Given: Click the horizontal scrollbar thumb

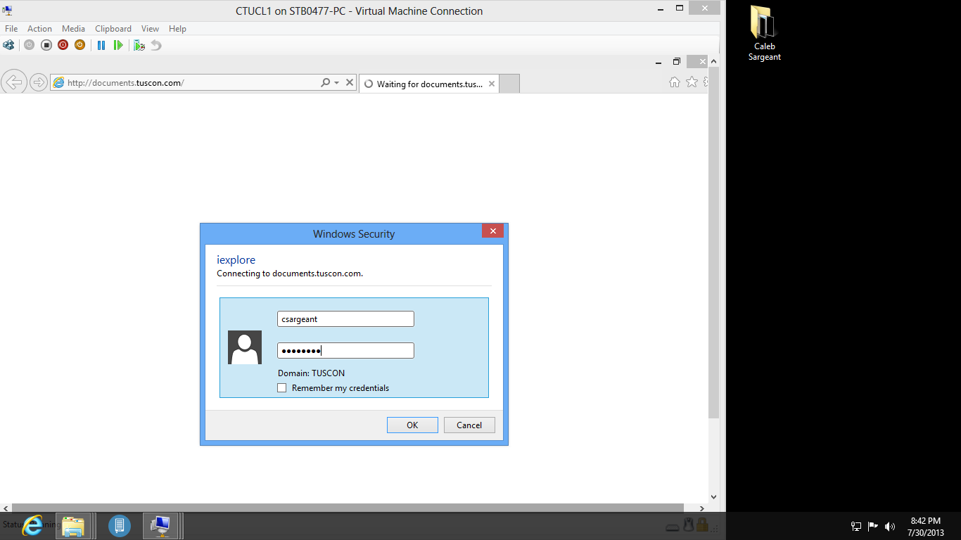Looking at the screenshot, I should 348,508.
